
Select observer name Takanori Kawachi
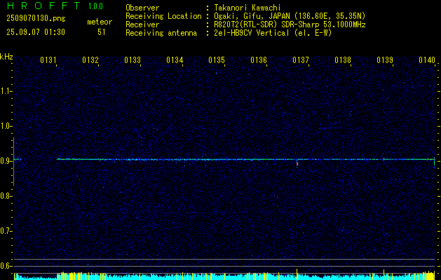click(x=247, y=8)
